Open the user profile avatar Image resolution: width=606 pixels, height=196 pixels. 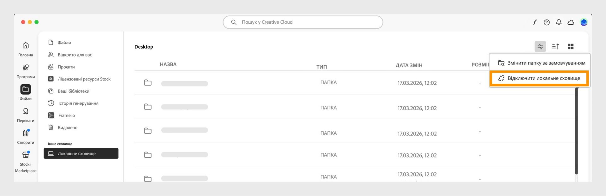584,22
